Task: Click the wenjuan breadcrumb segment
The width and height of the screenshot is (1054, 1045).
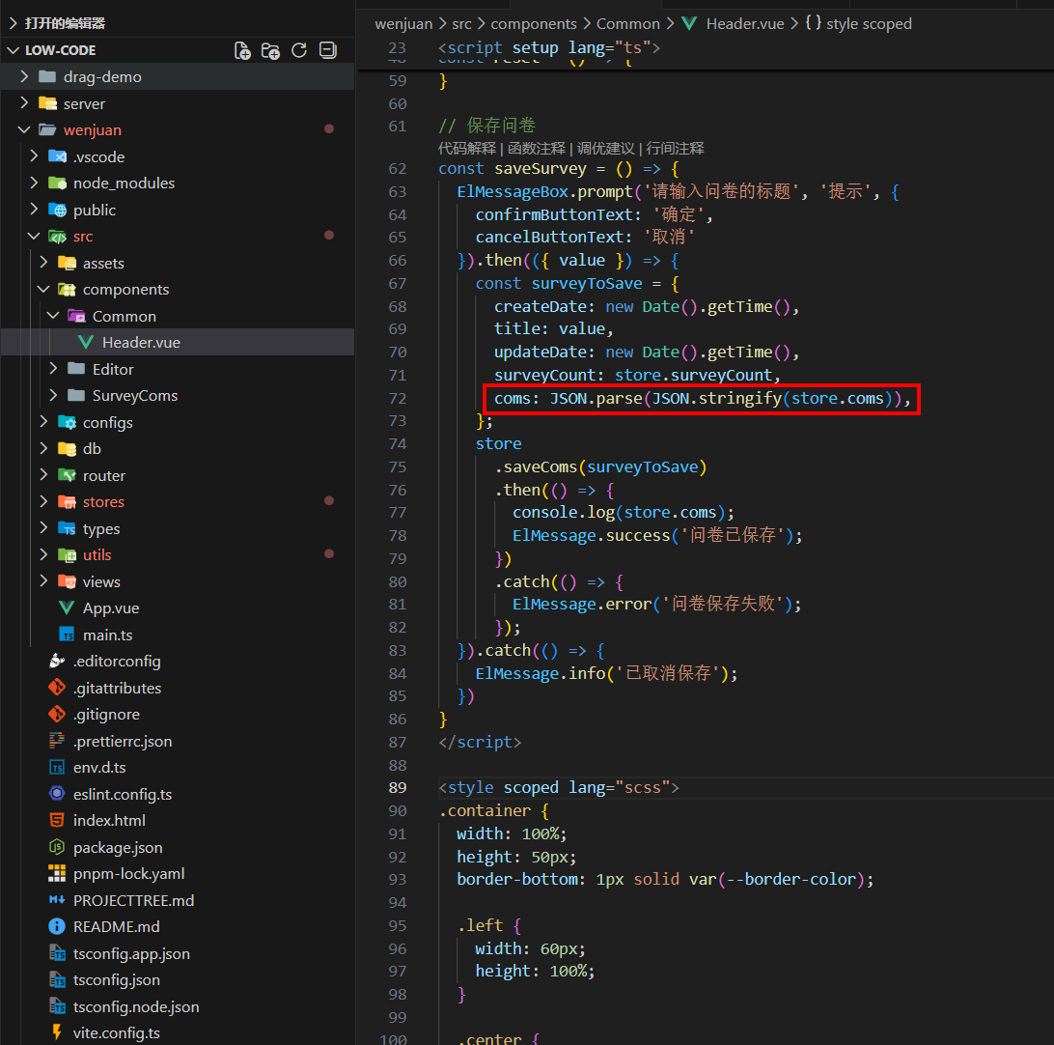Action: tap(403, 23)
